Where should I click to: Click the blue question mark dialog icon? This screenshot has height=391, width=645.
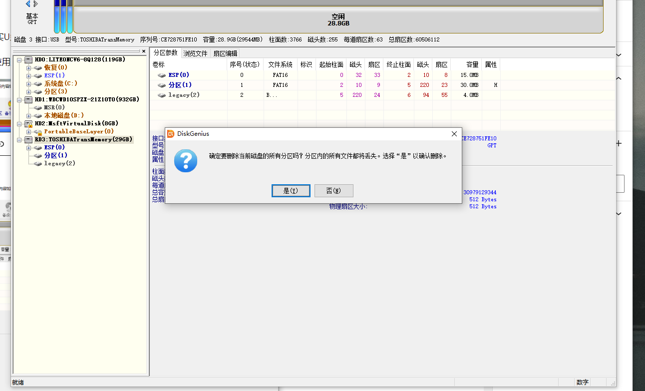click(185, 161)
